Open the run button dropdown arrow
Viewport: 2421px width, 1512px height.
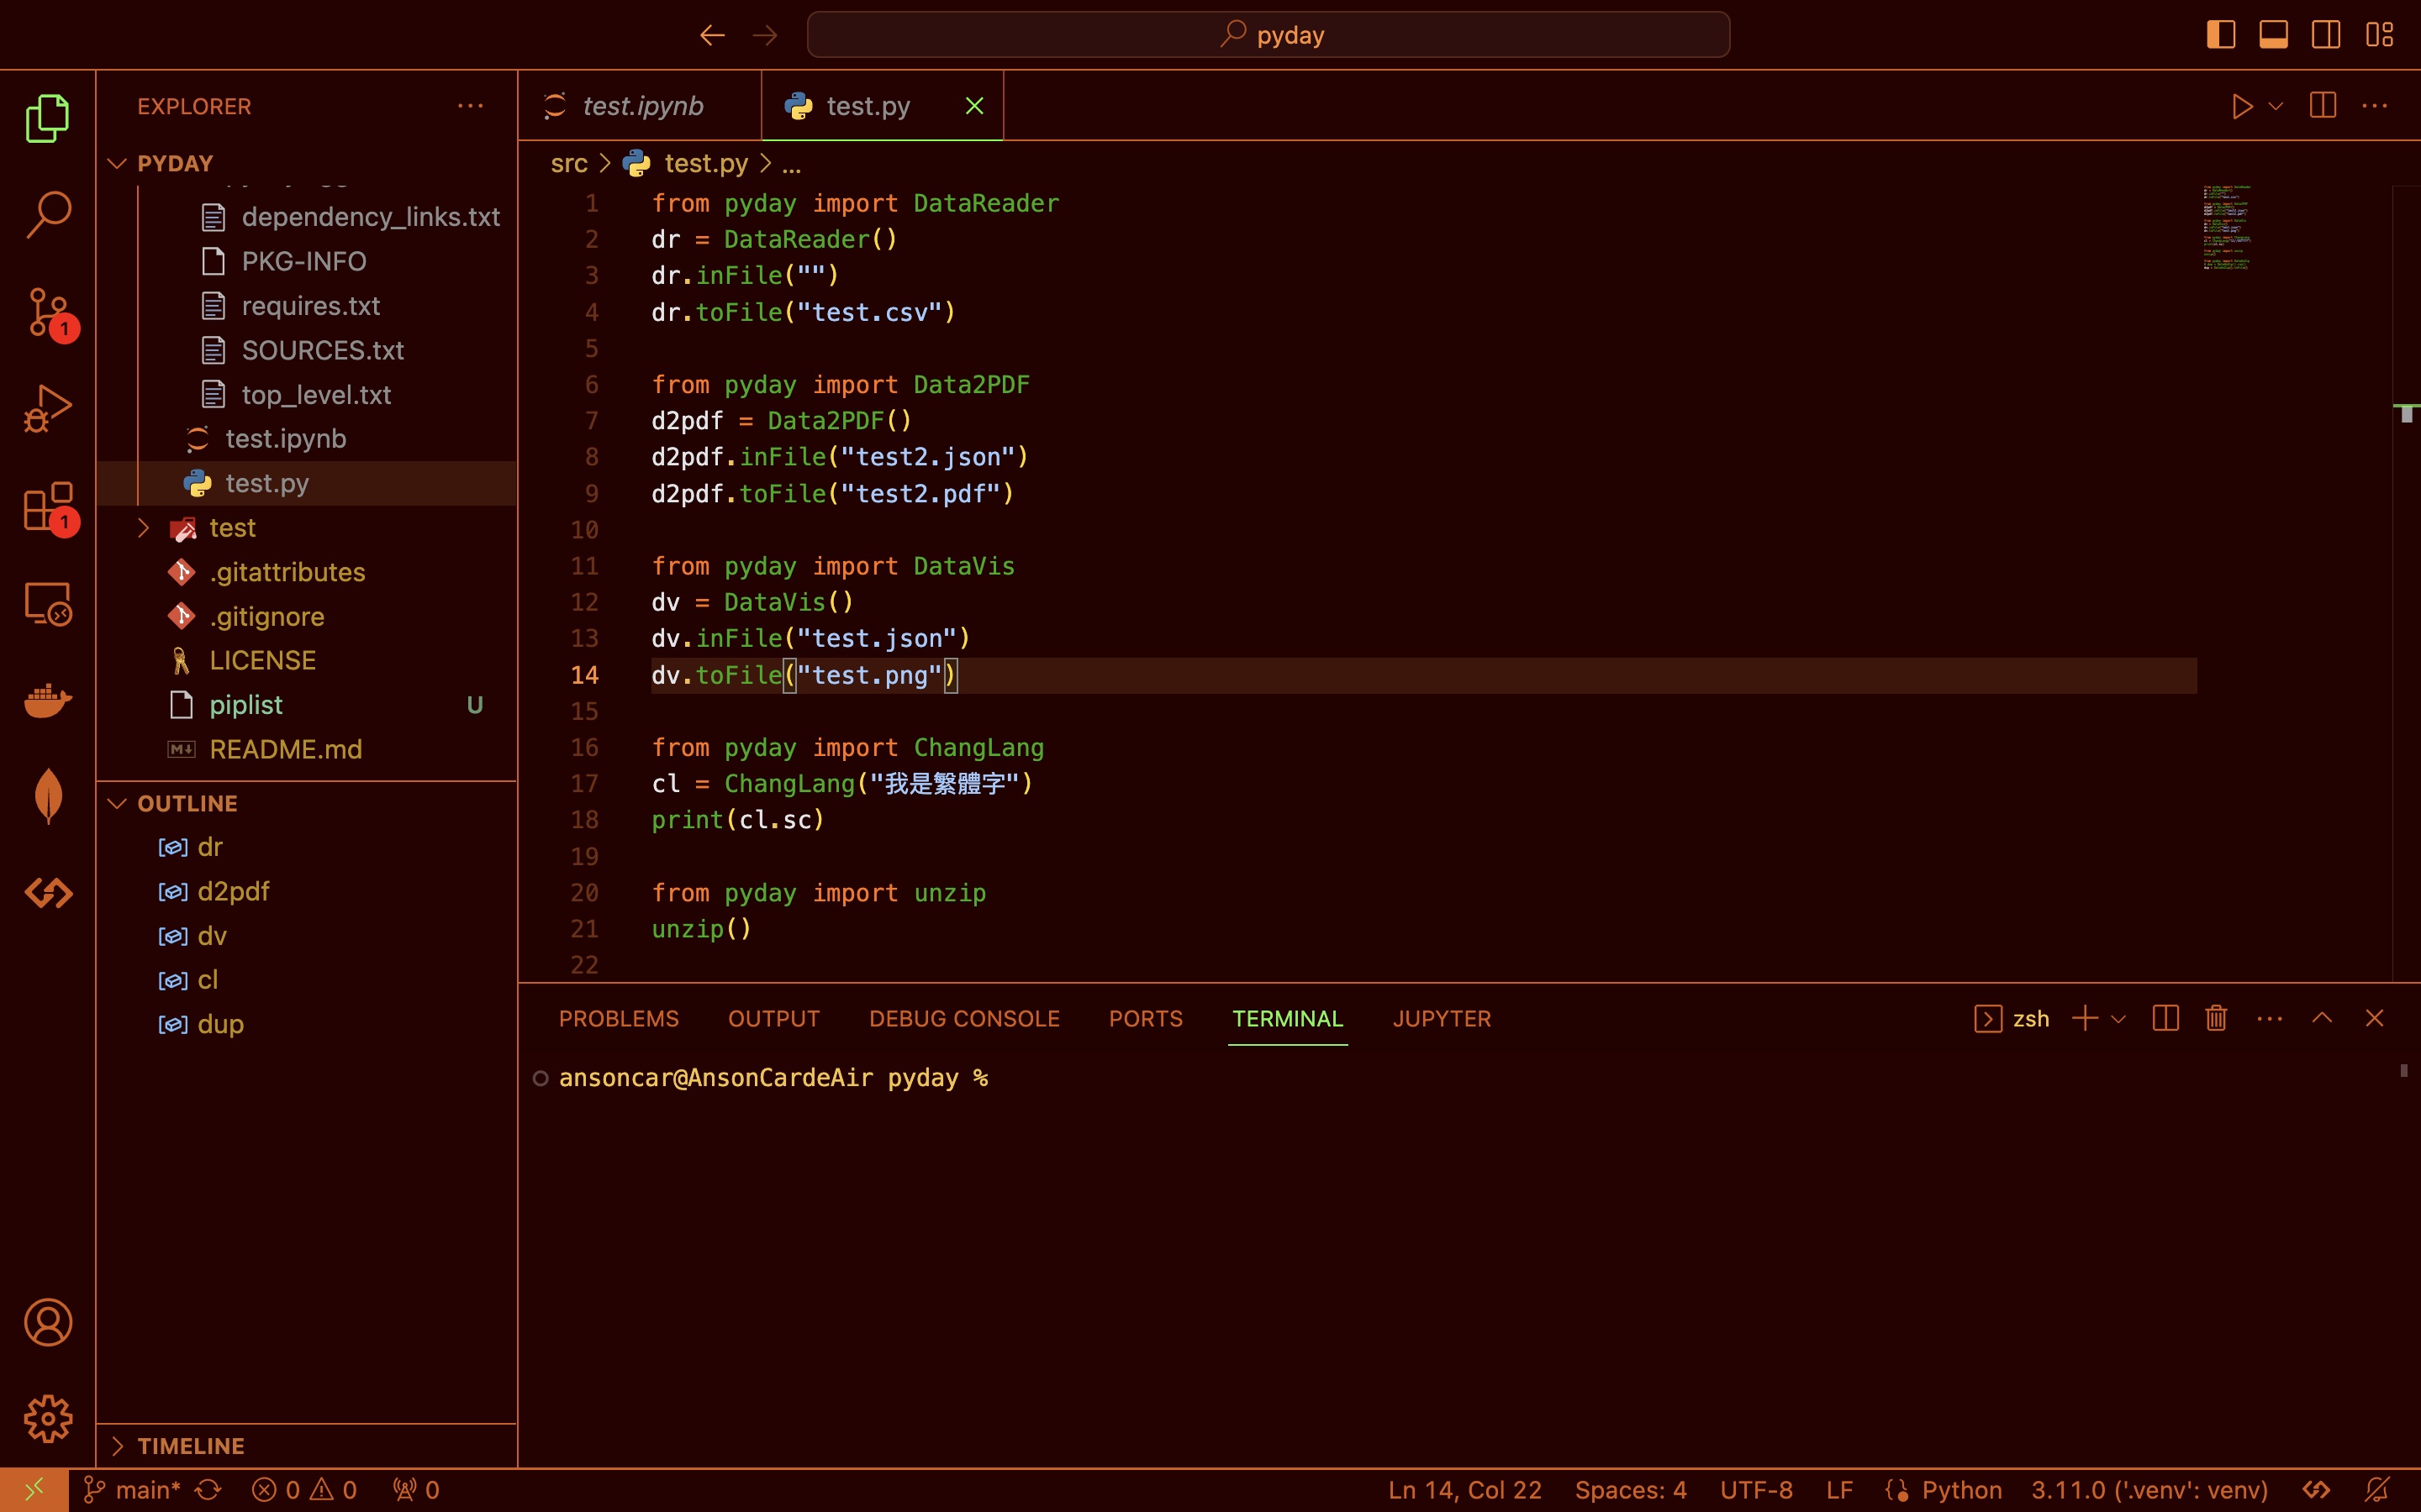[x=2276, y=106]
